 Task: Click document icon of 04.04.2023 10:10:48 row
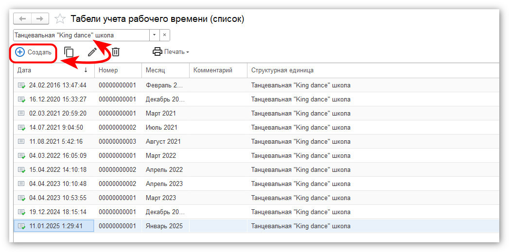21,184
